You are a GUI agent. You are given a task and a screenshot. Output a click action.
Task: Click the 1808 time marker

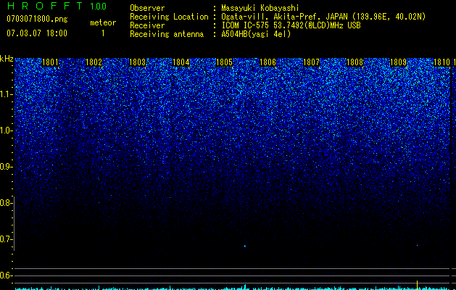[355, 62]
